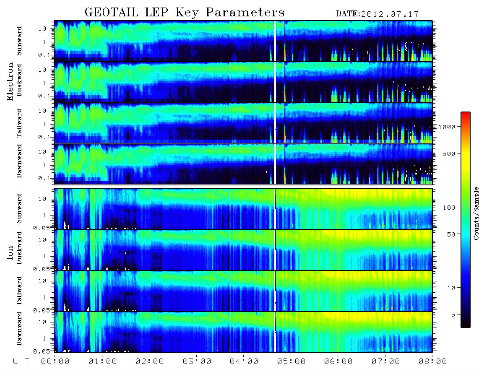This screenshot has width=479, height=369.
Task: Click the 00:00 time tick label
Action: click(55, 362)
